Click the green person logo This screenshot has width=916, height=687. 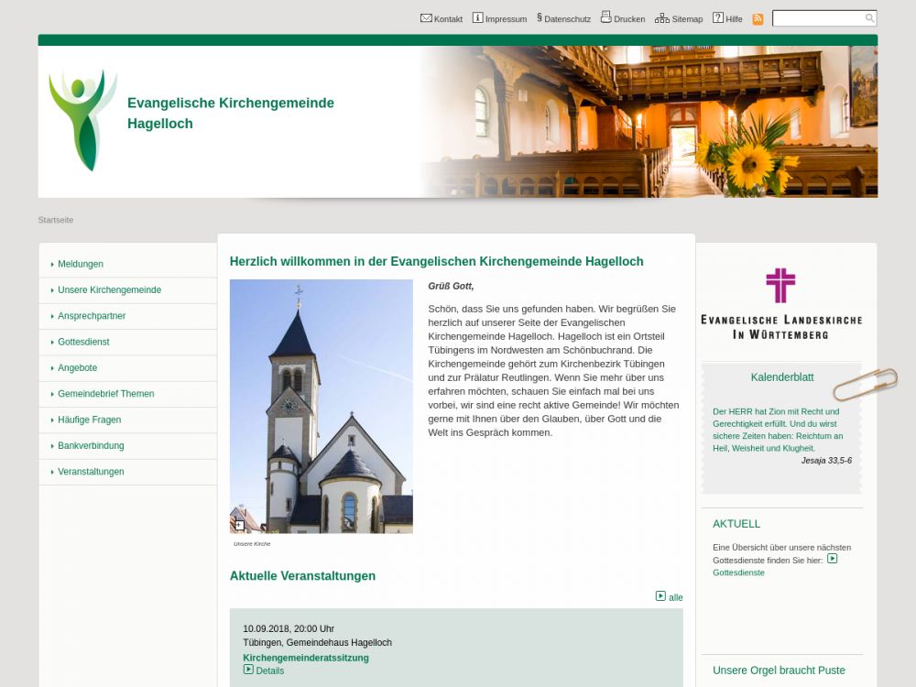(82, 120)
